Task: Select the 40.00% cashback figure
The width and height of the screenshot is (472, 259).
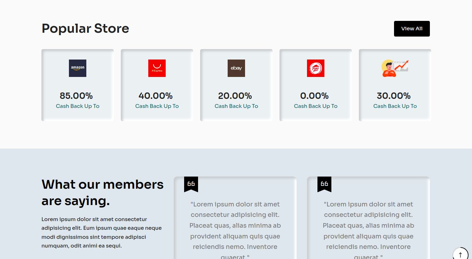Action: tap(156, 96)
